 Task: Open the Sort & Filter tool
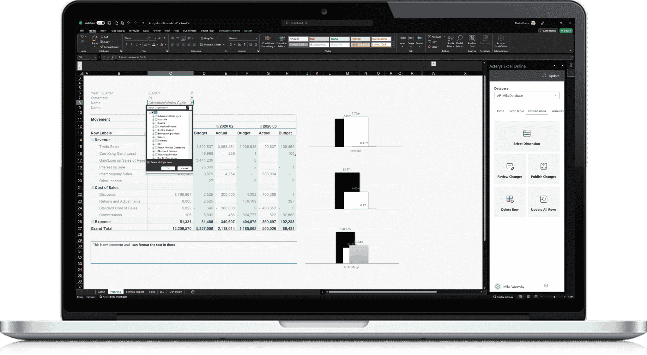click(451, 41)
